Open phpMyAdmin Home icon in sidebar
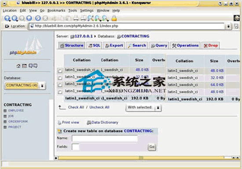 18,66
